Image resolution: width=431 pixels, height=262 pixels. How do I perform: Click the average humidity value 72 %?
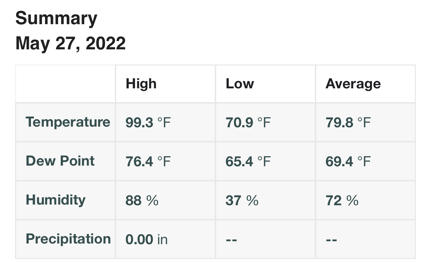pyautogui.click(x=342, y=201)
